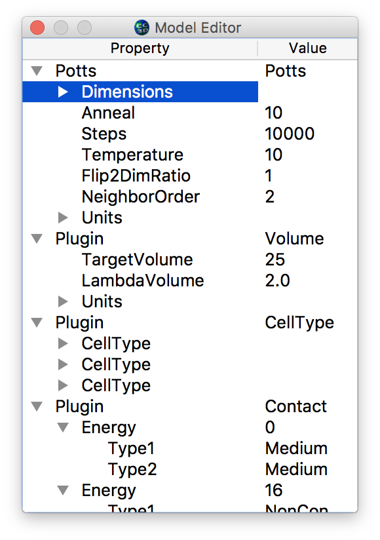Expand the first CellType entry
380x540 pixels.
(63, 343)
